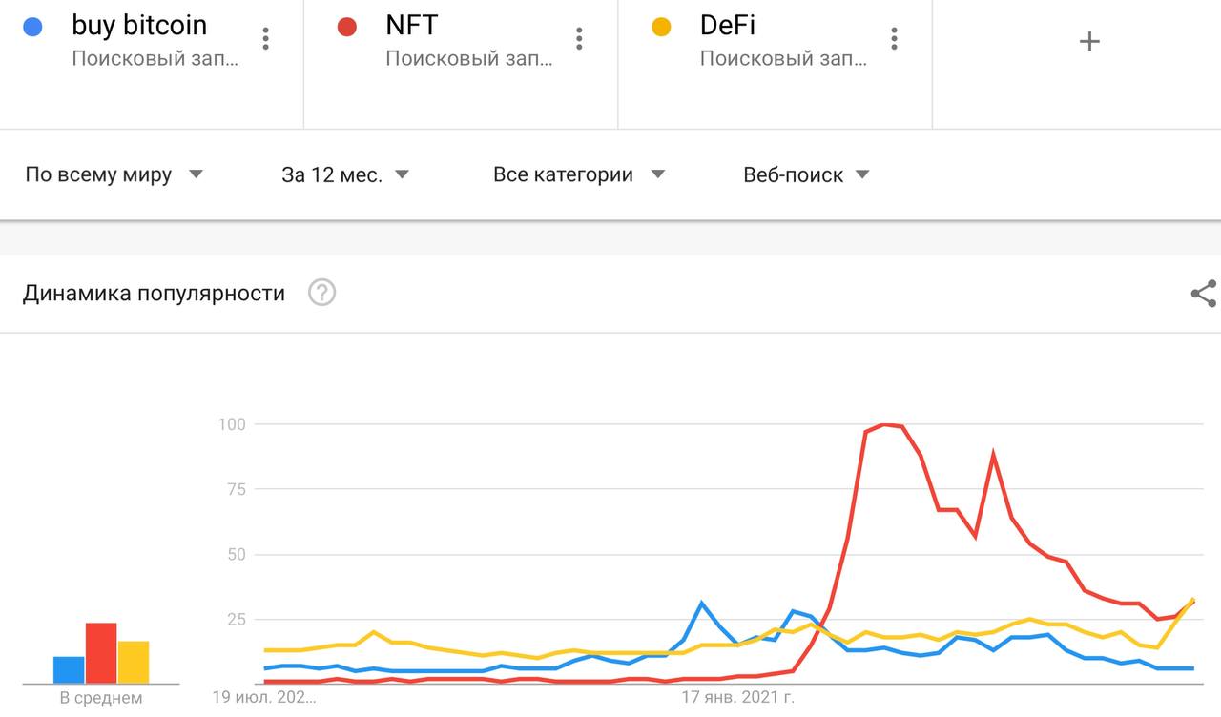Image resolution: width=1221 pixels, height=717 pixels.
Task: Expand the Все категории dropdown
Action: point(579,174)
